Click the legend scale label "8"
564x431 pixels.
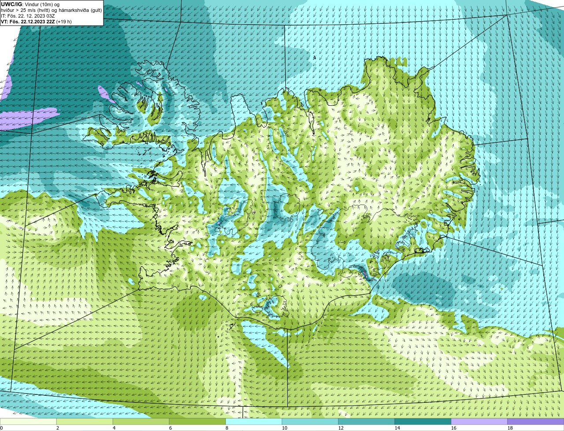[x=227, y=428]
